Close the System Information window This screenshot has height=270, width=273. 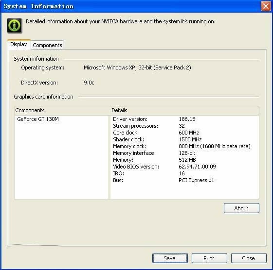coord(266,6)
